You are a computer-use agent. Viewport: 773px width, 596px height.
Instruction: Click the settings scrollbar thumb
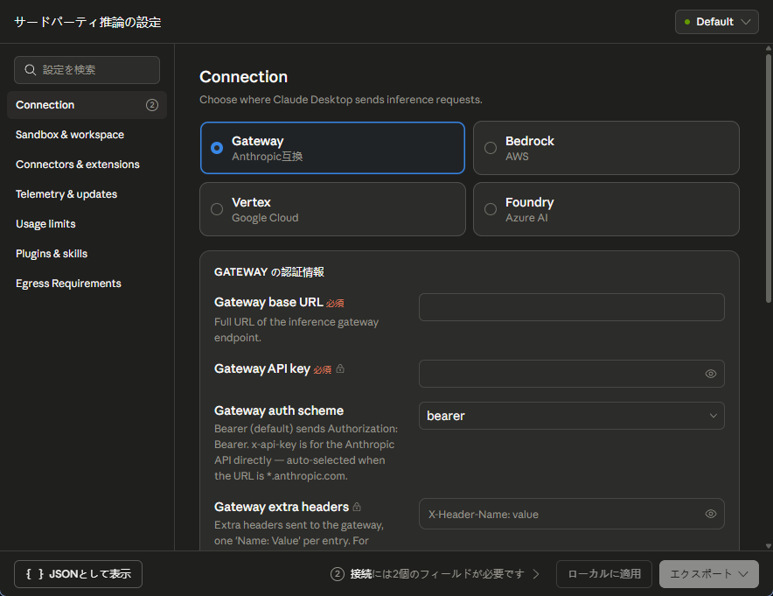point(768,178)
